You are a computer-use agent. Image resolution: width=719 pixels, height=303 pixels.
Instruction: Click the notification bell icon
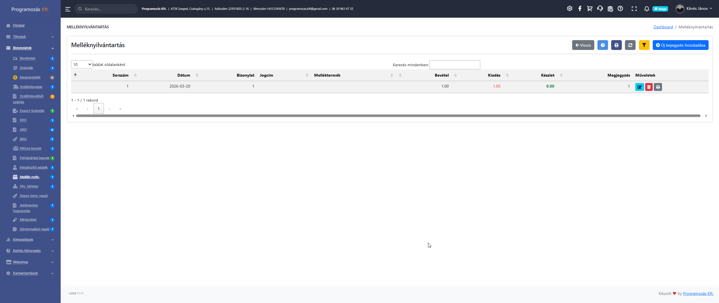(647, 9)
